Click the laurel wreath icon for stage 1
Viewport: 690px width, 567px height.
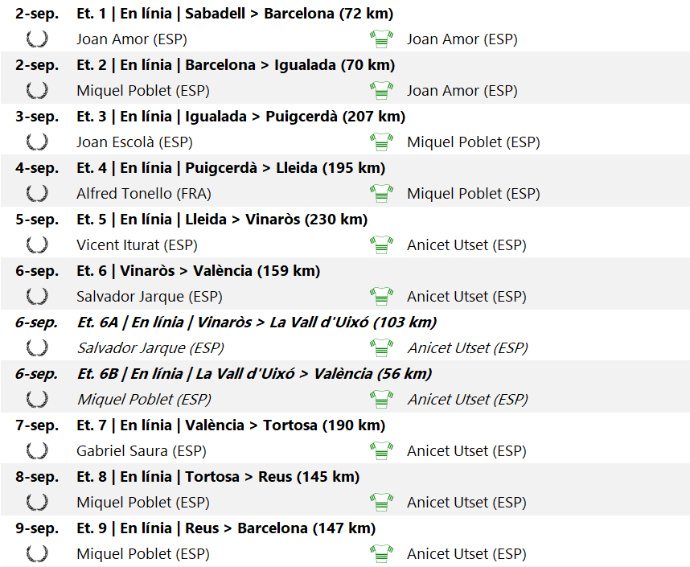[36, 39]
